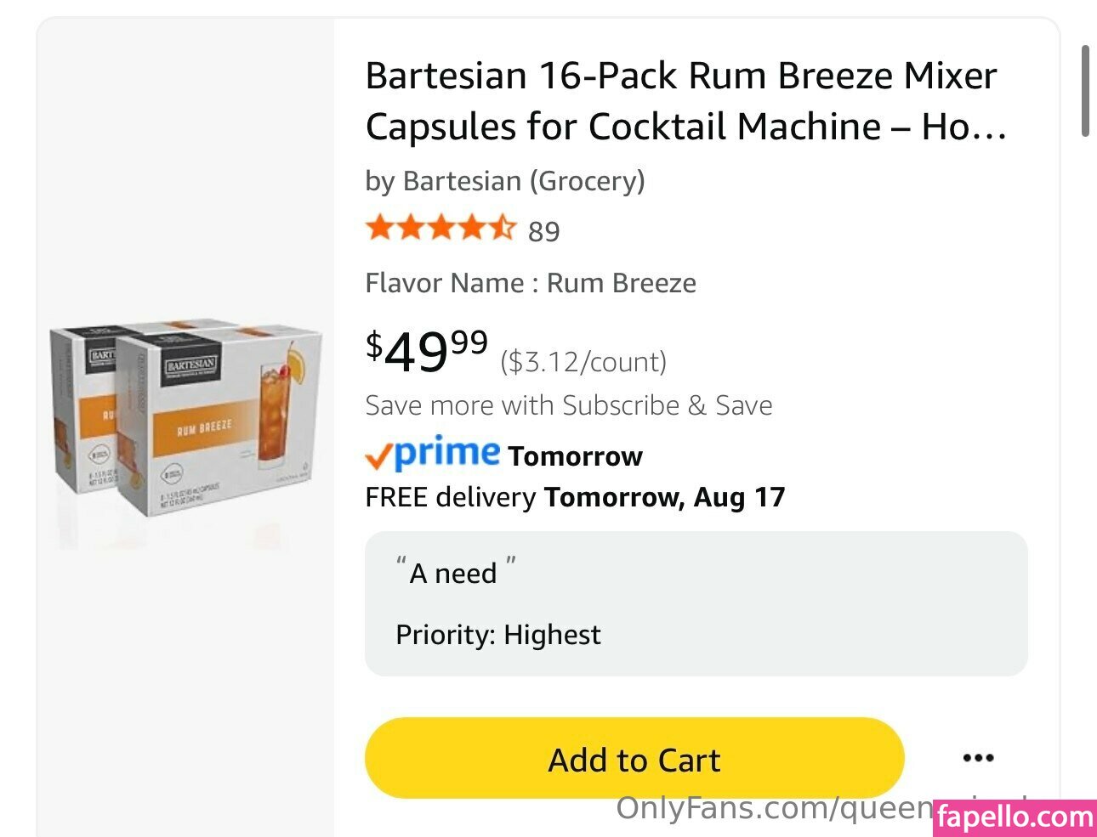The width and height of the screenshot is (1097, 837).
Task: Click the $3.12/count unit price
Action: [583, 362]
